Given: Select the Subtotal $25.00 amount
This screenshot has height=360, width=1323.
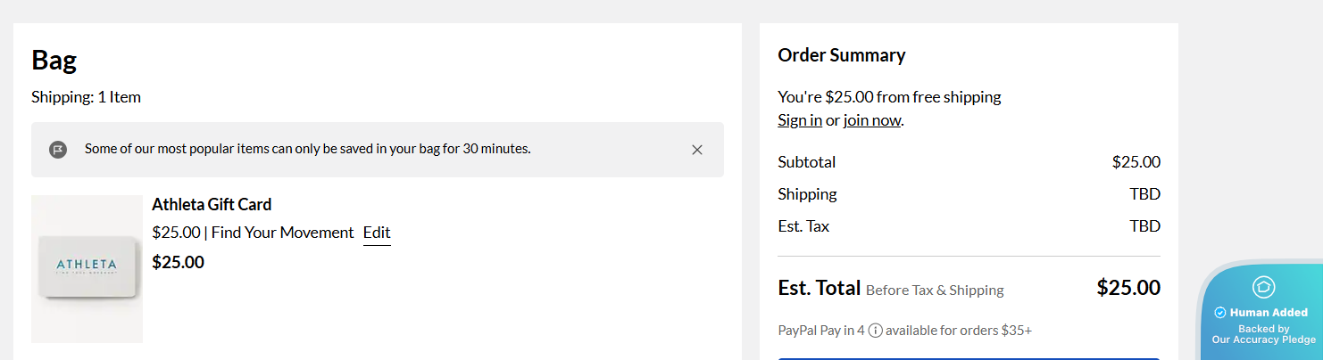Looking at the screenshot, I should pos(1136,162).
